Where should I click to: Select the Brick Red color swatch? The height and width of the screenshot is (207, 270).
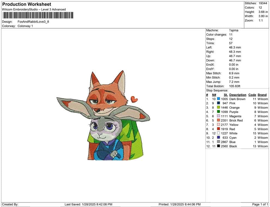[x=218, y=120]
